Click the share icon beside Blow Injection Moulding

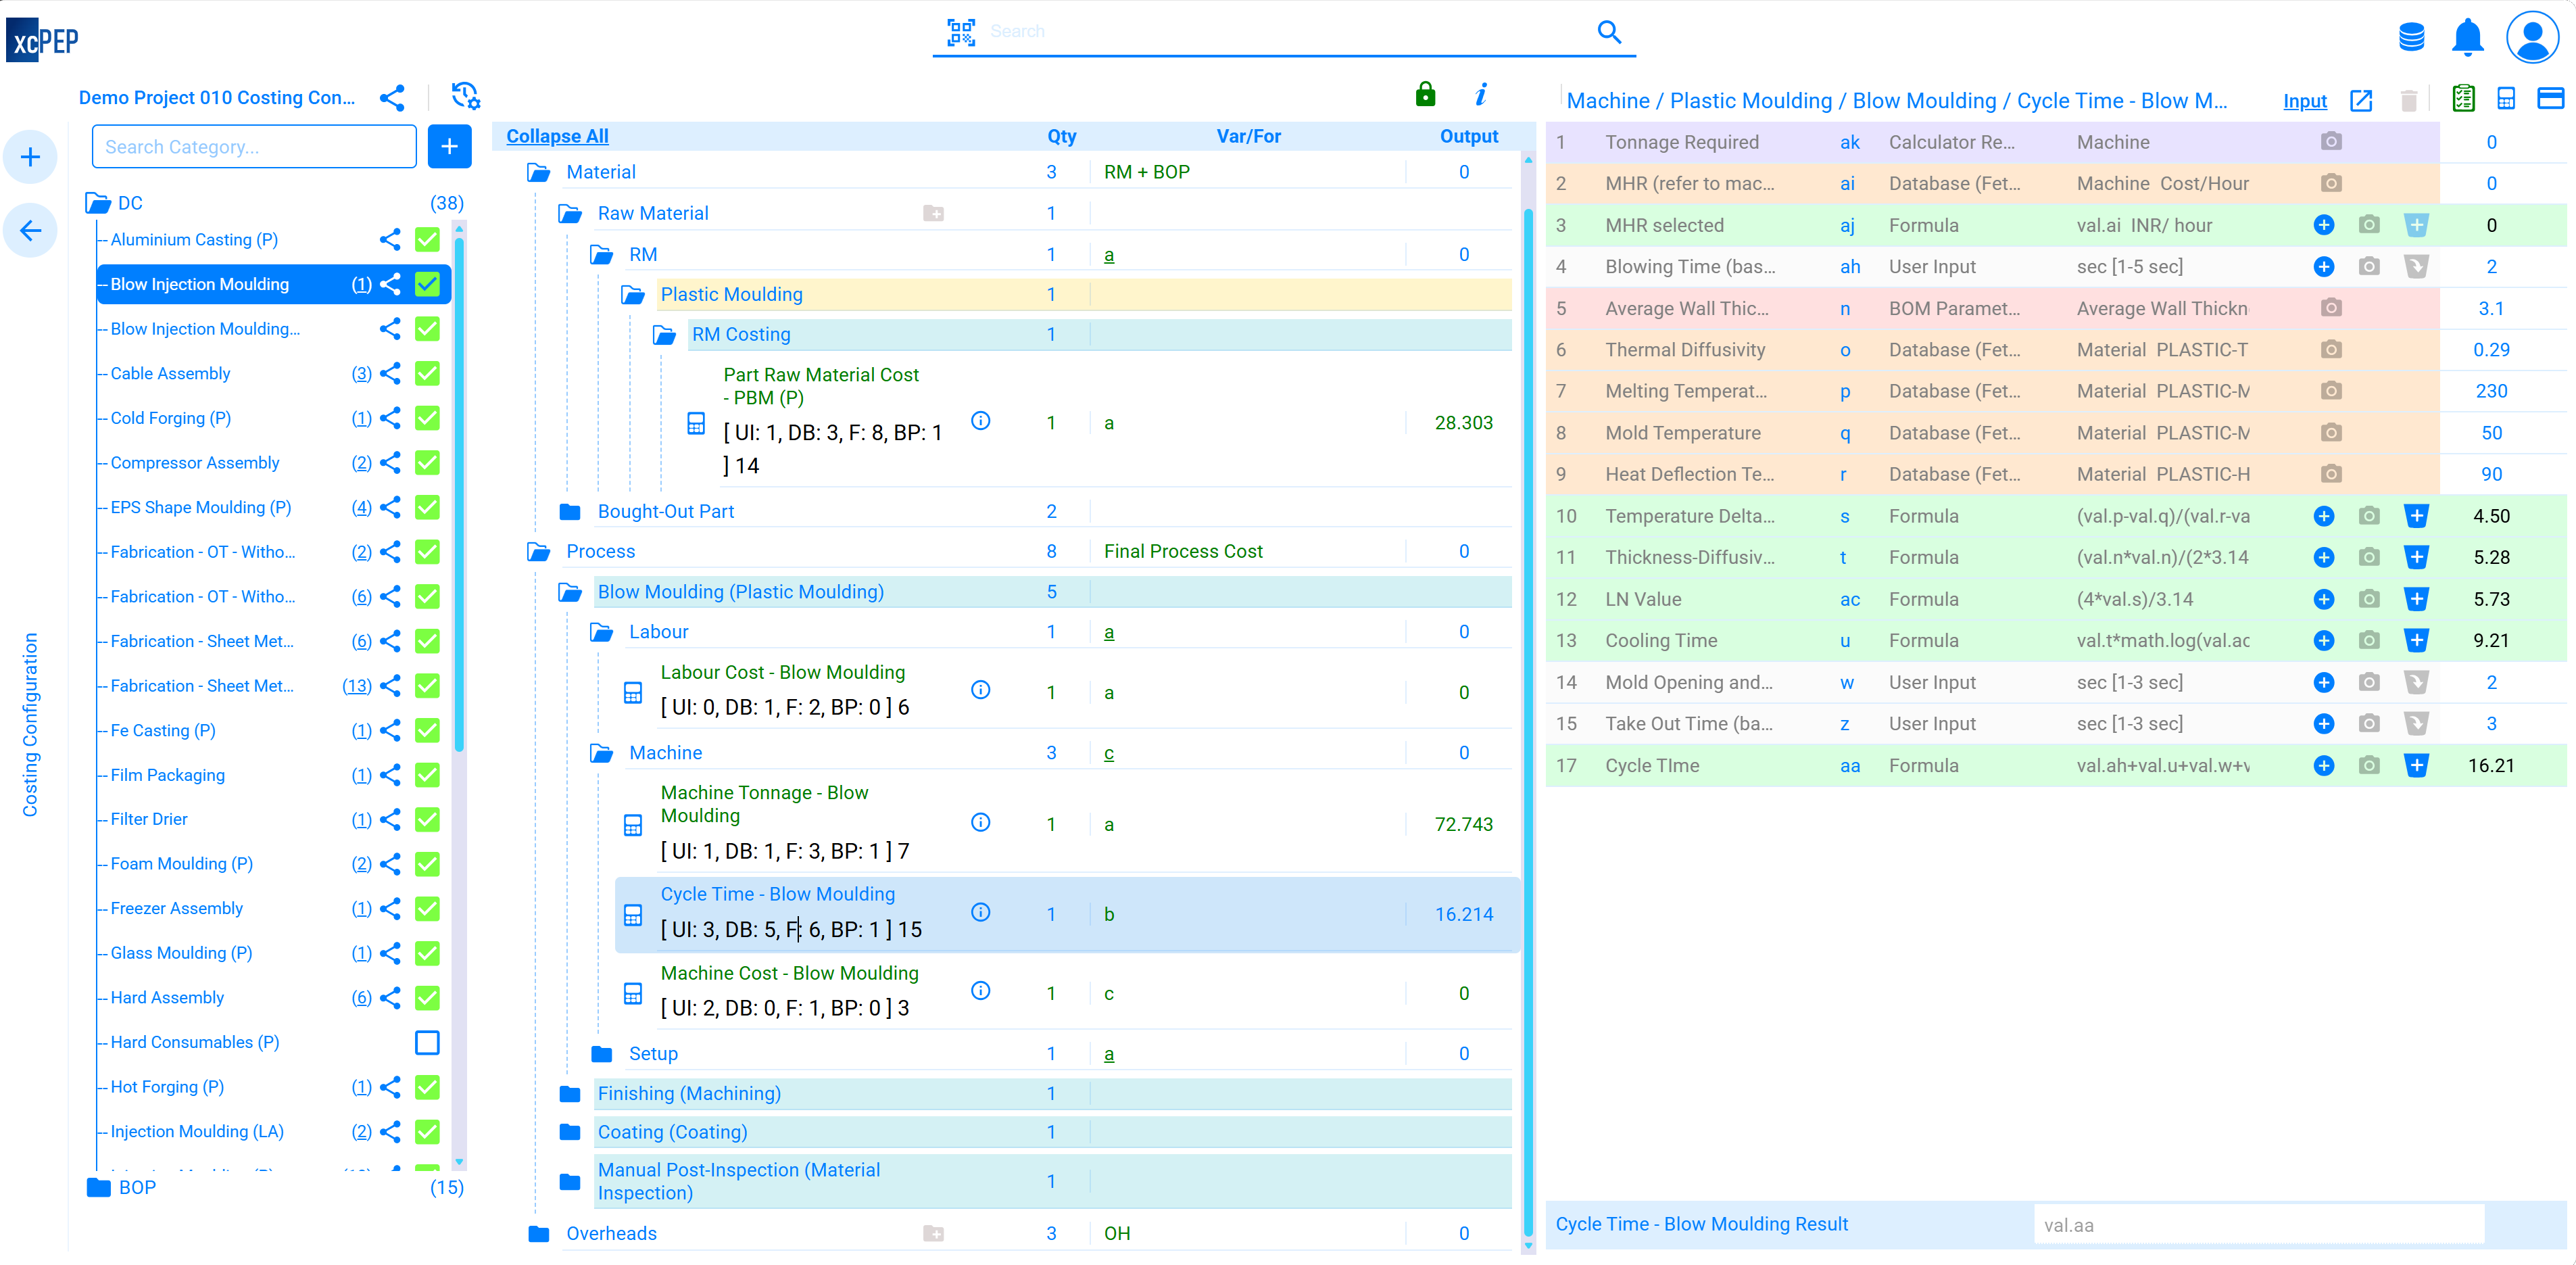coord(389,284)
